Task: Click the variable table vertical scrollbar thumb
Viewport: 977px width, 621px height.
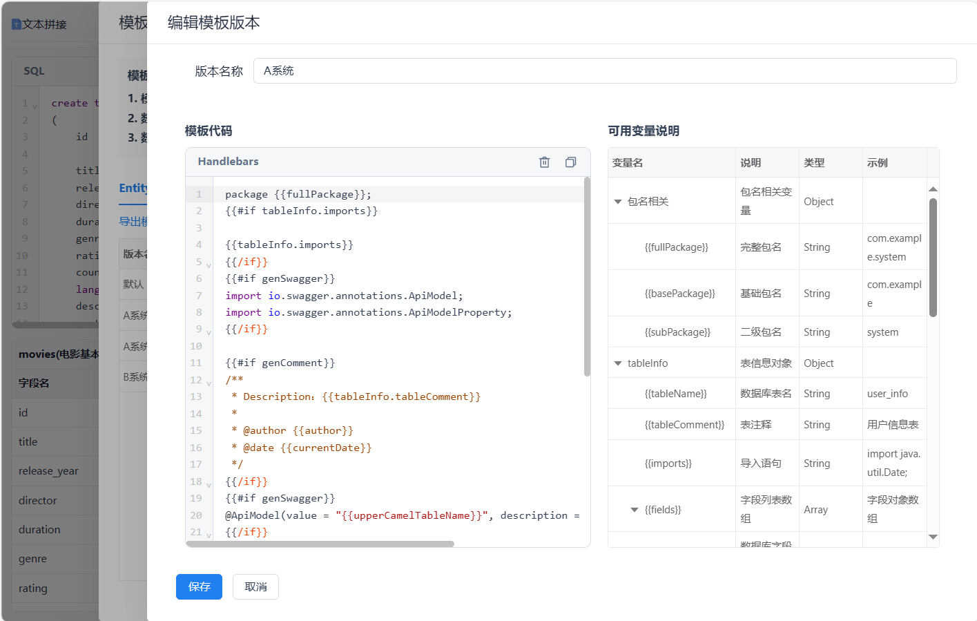Action: 933,258
